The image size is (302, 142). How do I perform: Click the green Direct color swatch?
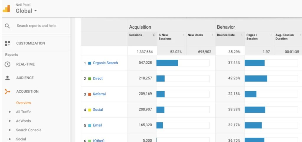click(90, 79)
